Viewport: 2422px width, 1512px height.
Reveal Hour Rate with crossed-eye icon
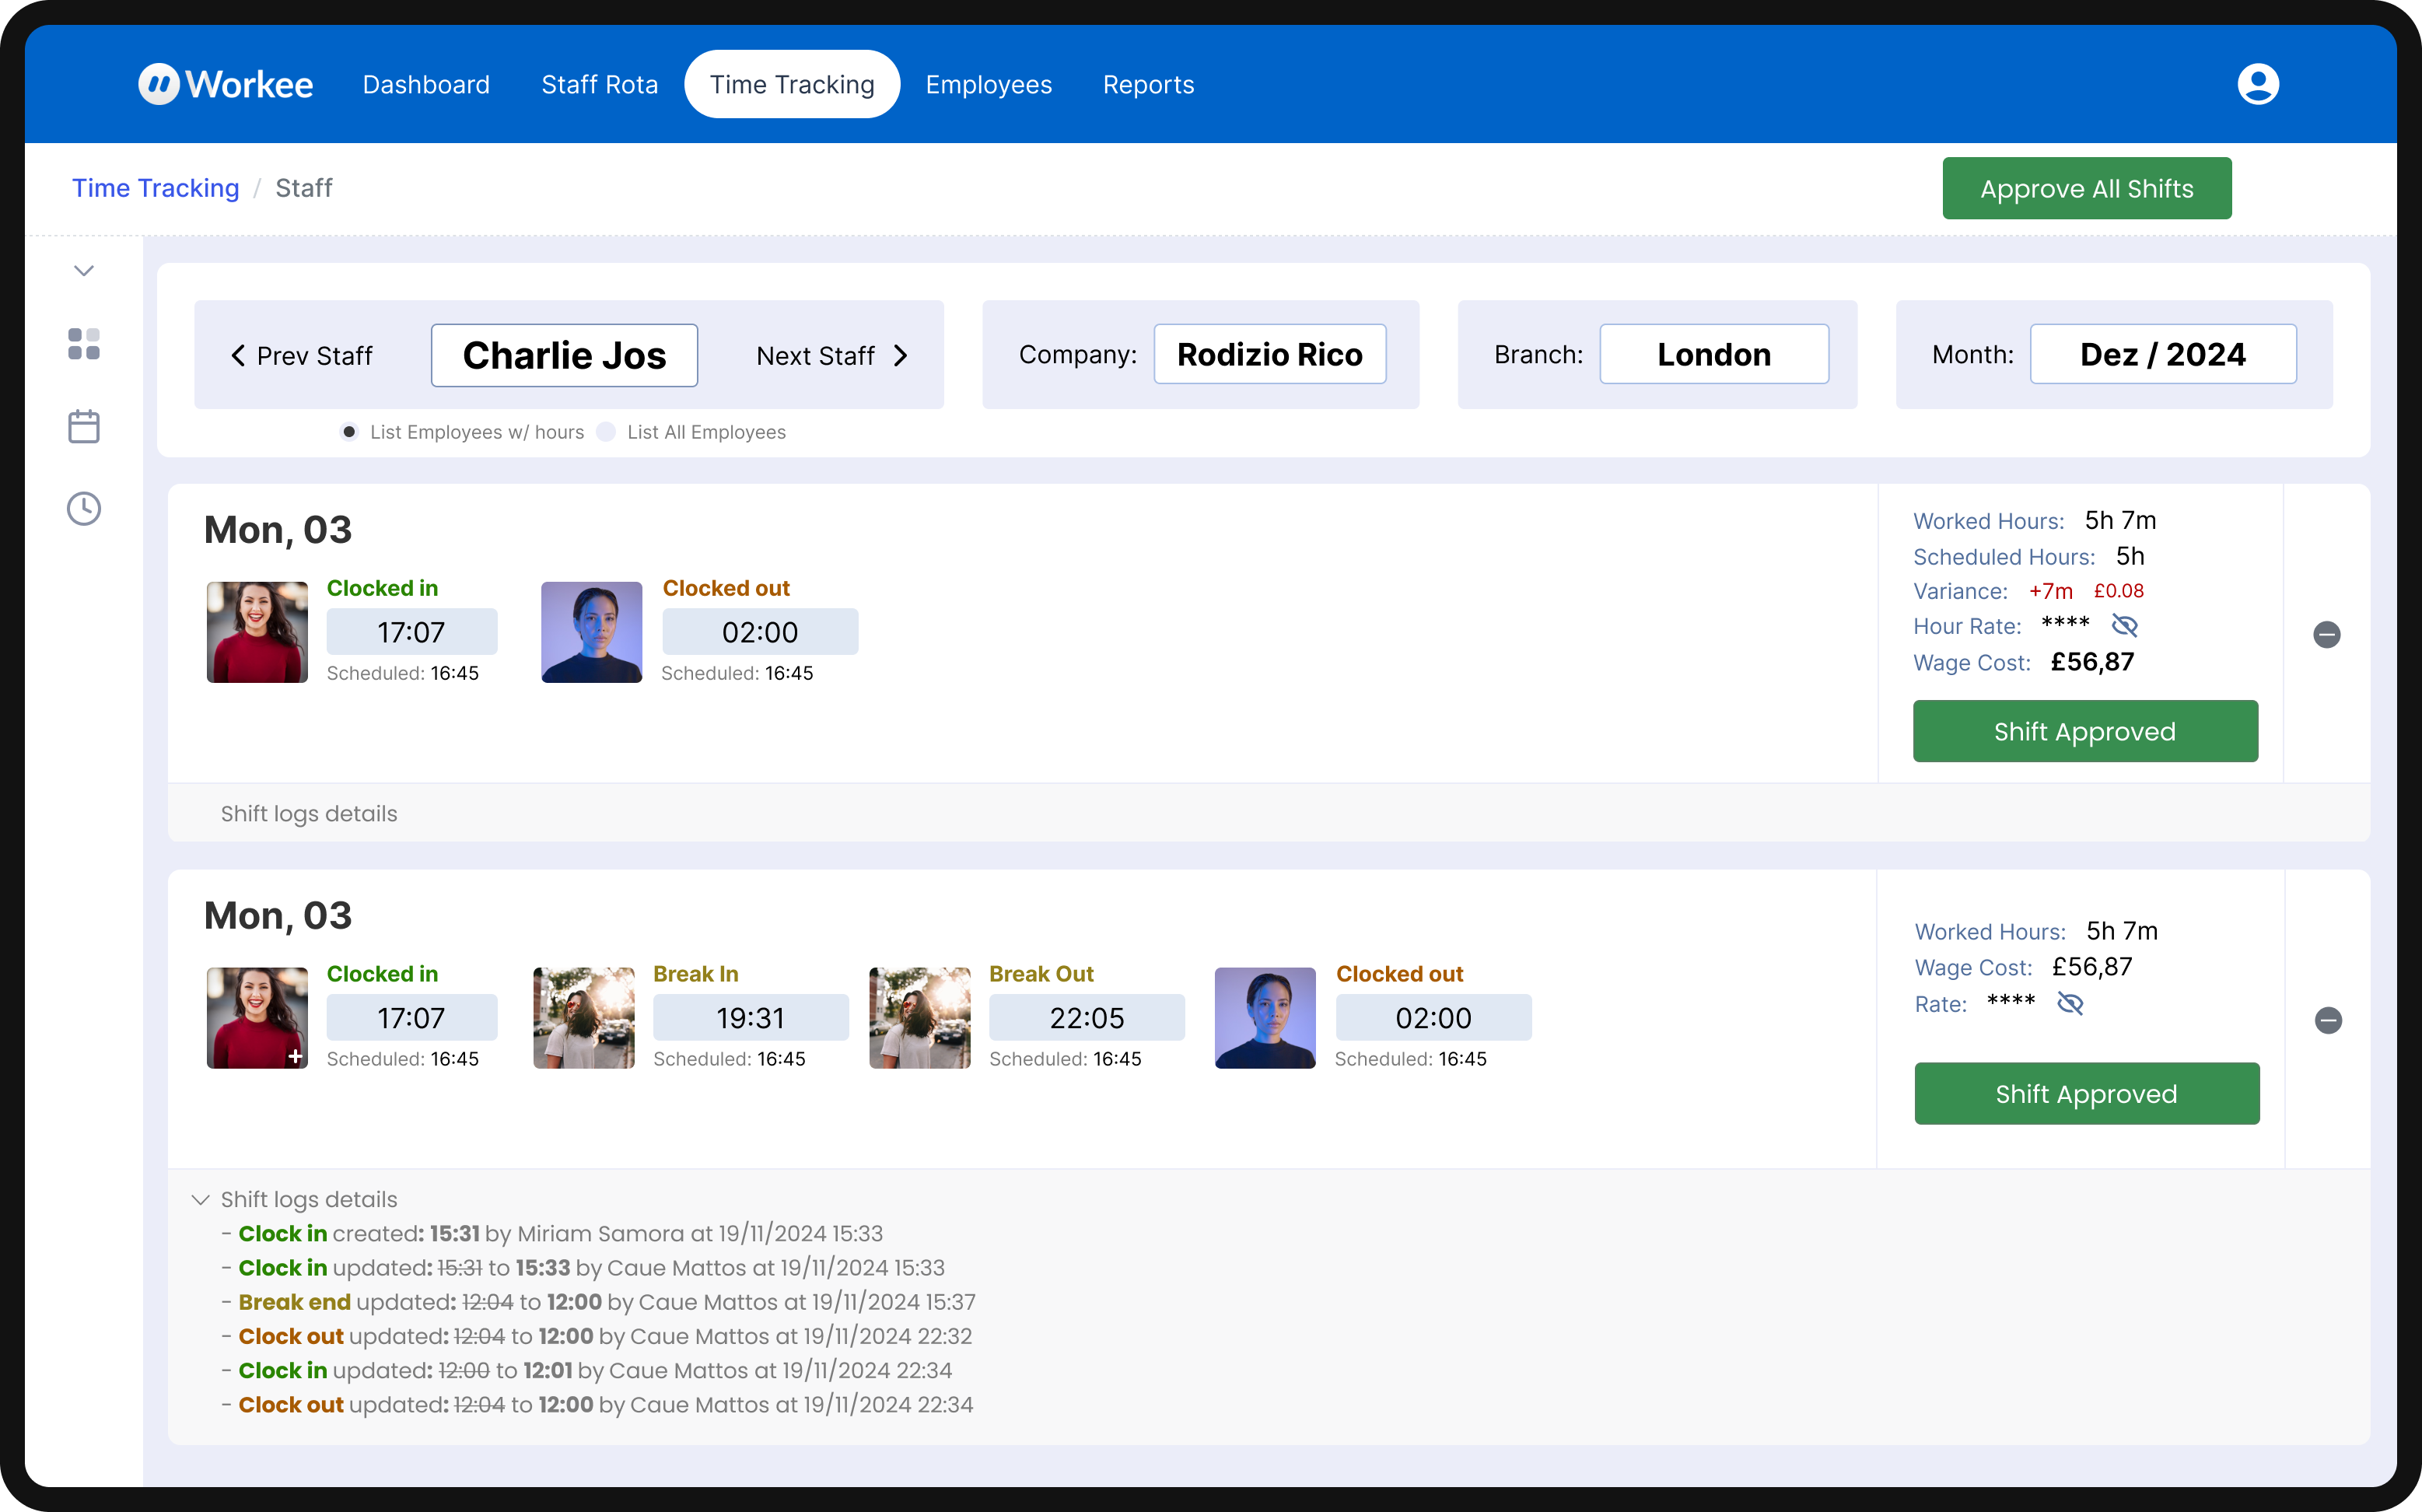pyautogui.click(x=2124, y=626)
